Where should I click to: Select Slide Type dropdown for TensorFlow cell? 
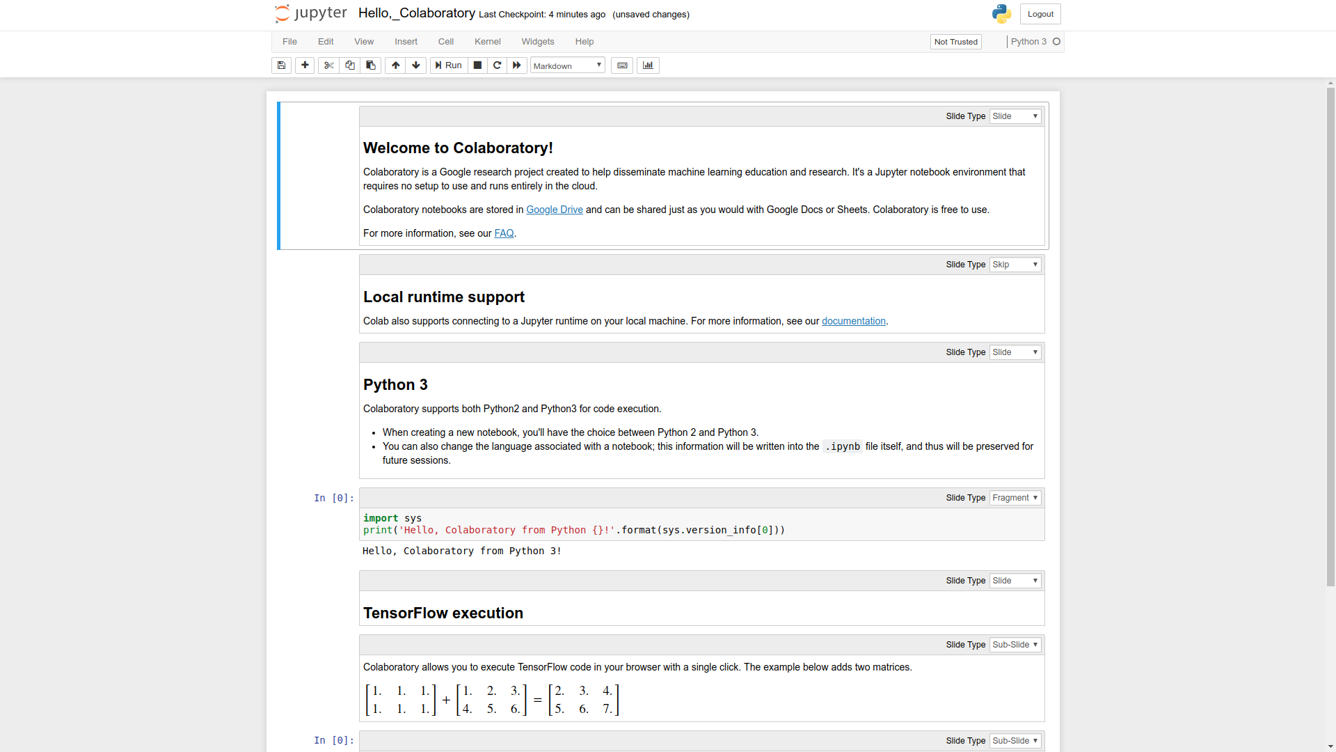(x=1013, y=580)
